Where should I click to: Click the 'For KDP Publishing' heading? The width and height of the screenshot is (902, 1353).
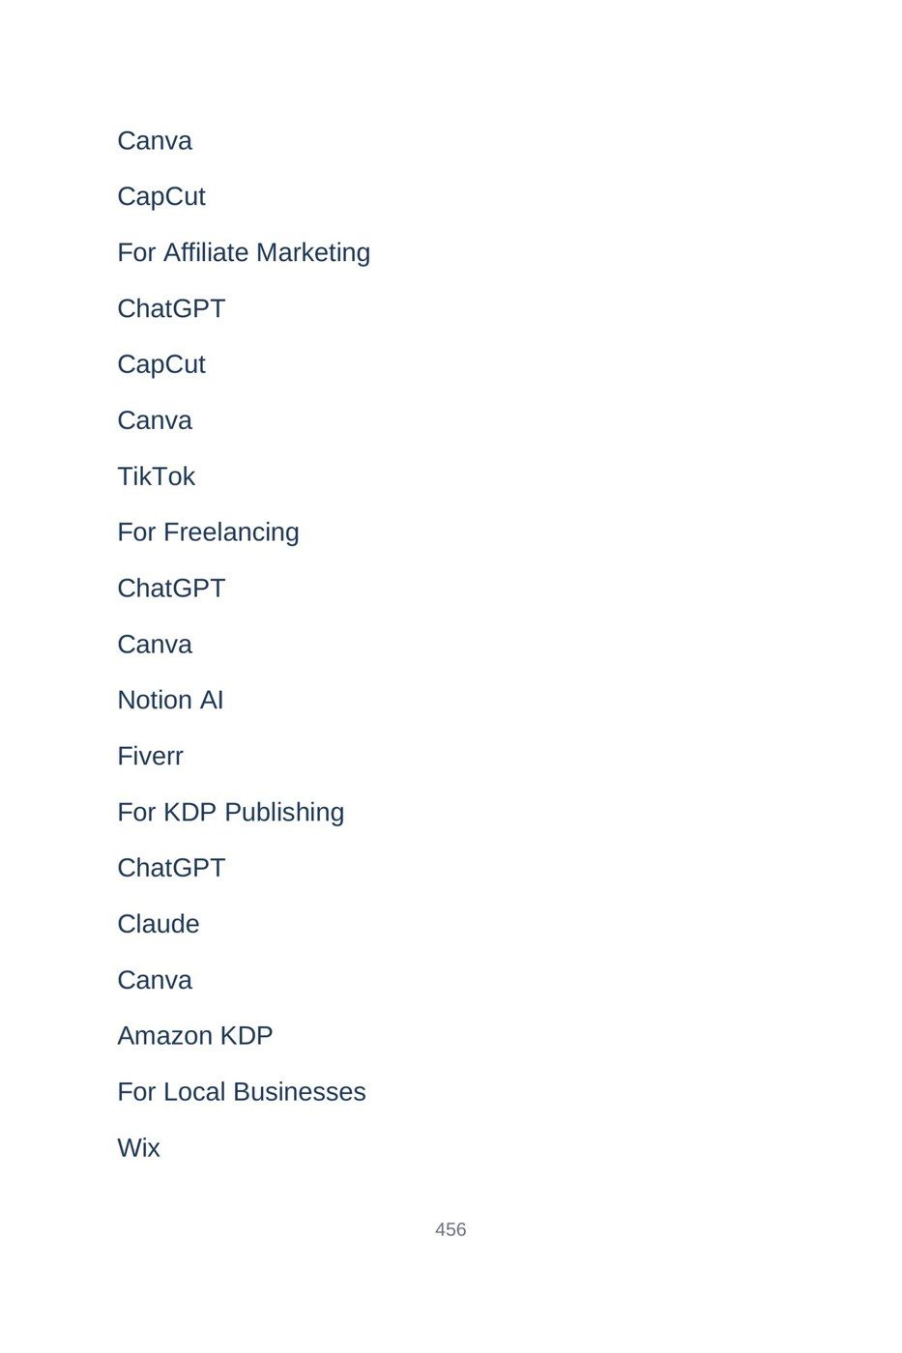click(230, 813)
